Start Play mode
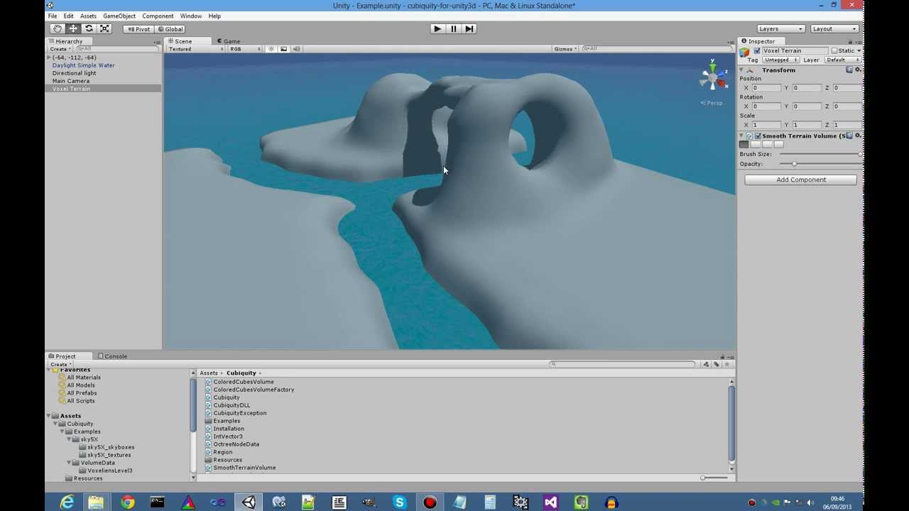 tap(437, 28)
